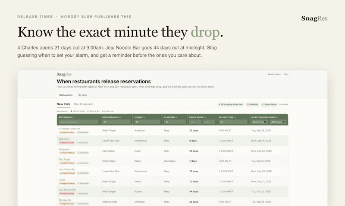Click the 'OpenTable' platform cell for Don Angie
Viewport: 345px width, 206px height.
click(x=169, y=161)
